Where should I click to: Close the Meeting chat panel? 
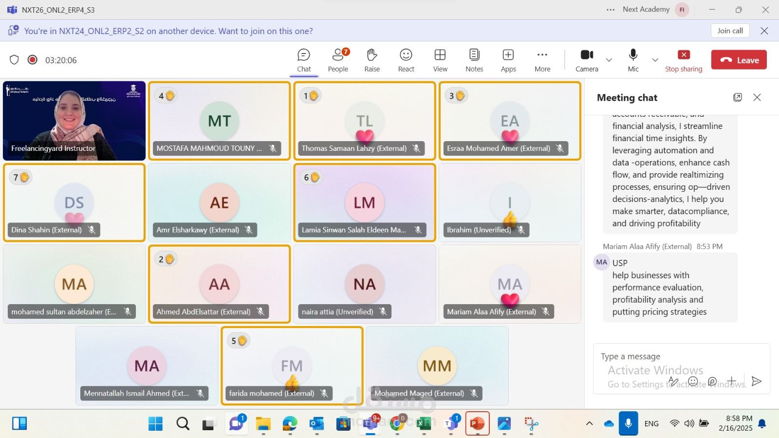[757, 97]
